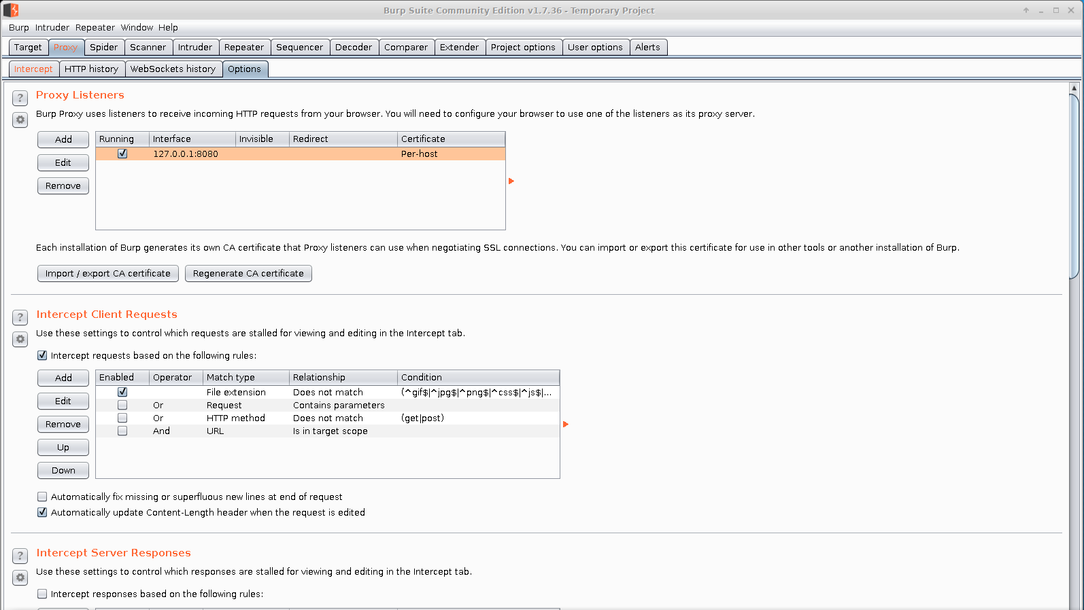1084x610 pixels.
Task: Switch to the Extender tab
Action: (459, 48)
